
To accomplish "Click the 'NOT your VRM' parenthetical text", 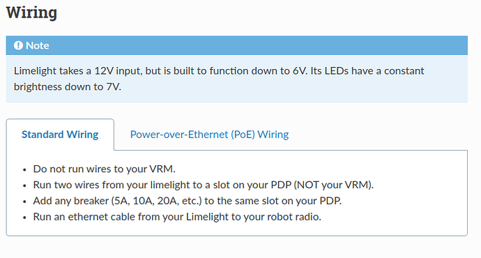I will (x=333, y=185).
